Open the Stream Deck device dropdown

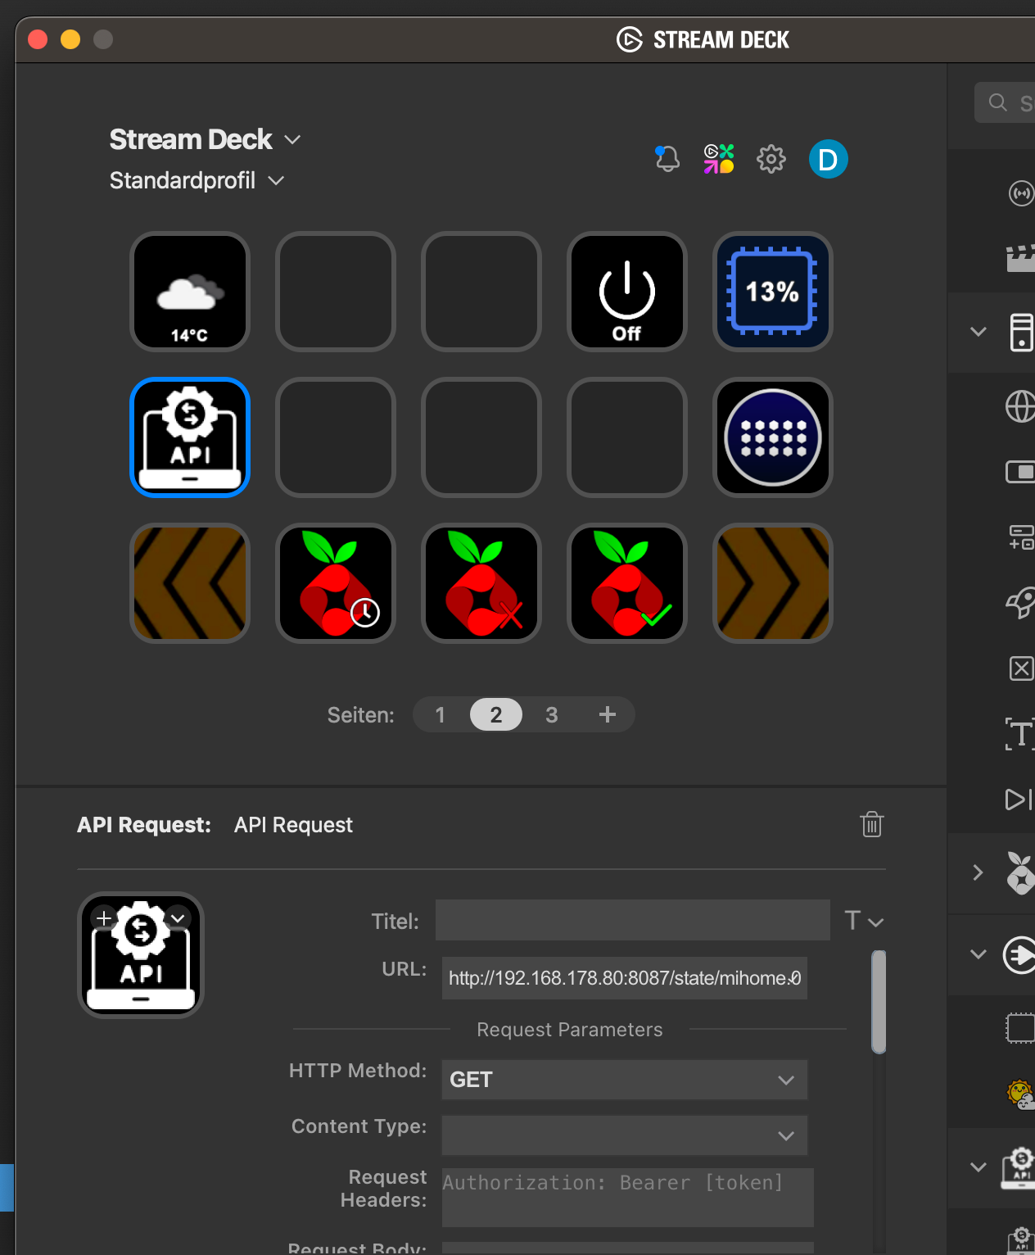206,139
